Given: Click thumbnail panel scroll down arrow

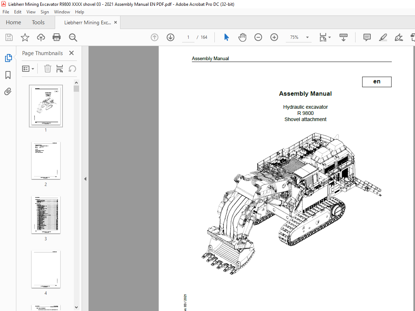Looking at the screenshot, I should 76,307.
